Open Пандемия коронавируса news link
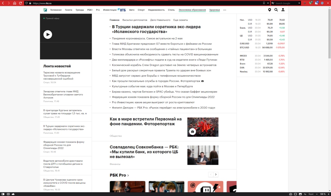Screen dimensions: 331x196 147,38
